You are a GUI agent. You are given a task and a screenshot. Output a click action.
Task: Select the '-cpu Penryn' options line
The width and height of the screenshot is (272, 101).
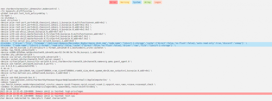pyautogui.click(x=78, y=84)
